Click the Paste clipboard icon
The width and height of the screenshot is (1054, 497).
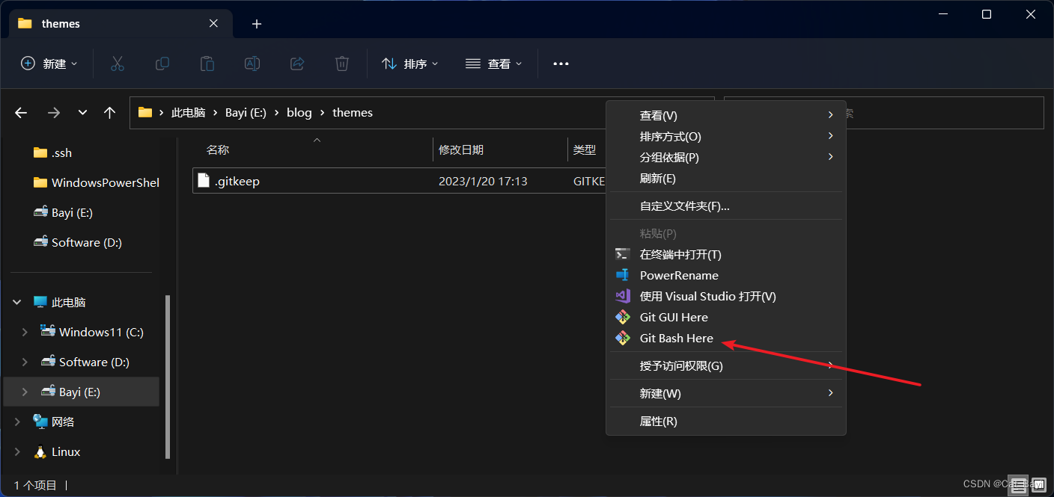pos(207,64)
